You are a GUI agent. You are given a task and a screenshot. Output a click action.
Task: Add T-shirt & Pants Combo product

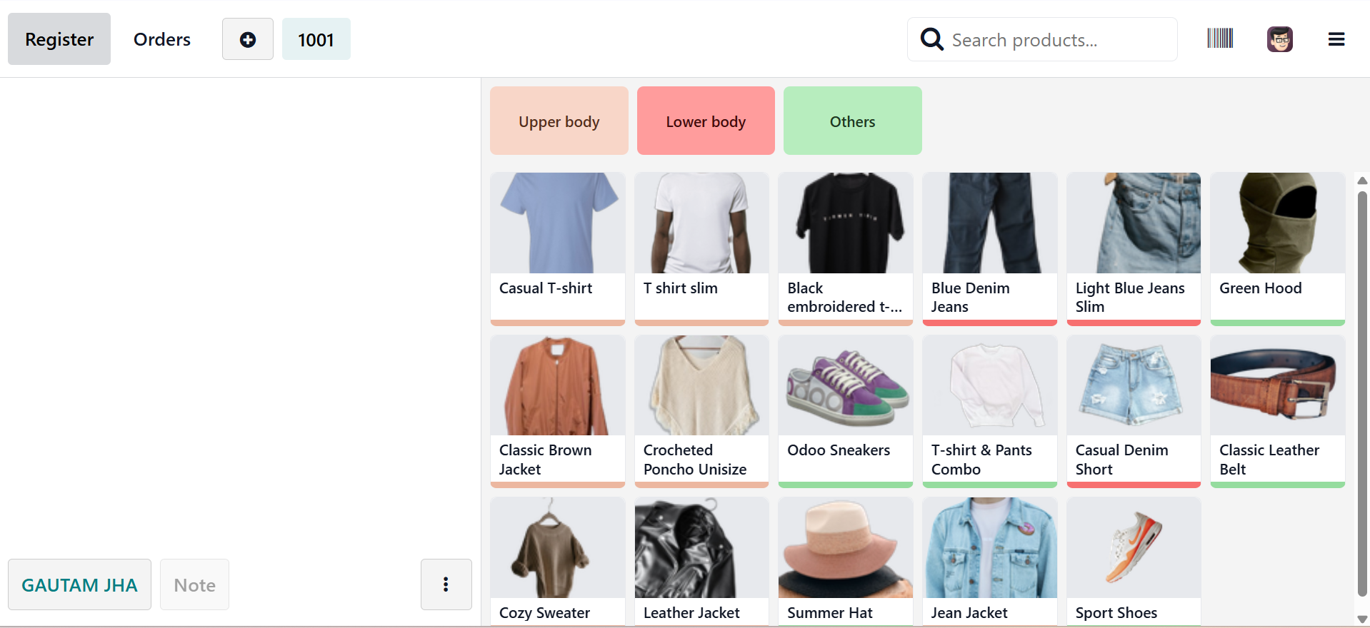coord(990,412)
